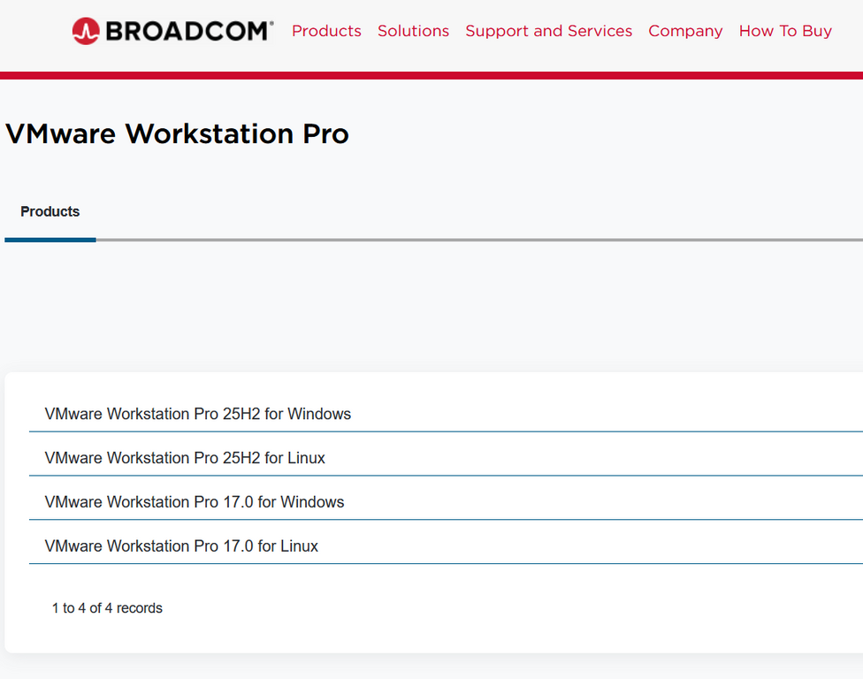
Task: Click the red Broadcom pulse logo icon
Action: pos(86,31)
